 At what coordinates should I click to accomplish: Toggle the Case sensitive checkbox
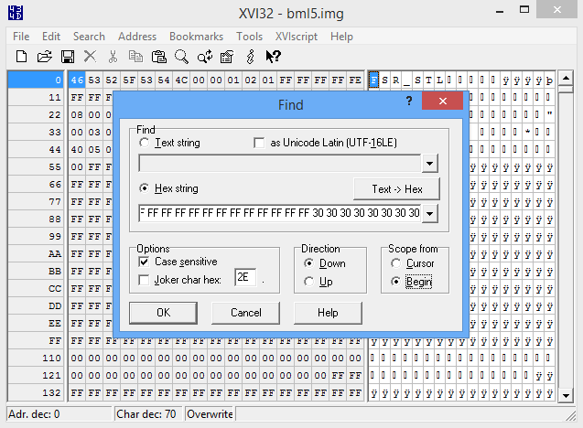[x=144, y=262]
